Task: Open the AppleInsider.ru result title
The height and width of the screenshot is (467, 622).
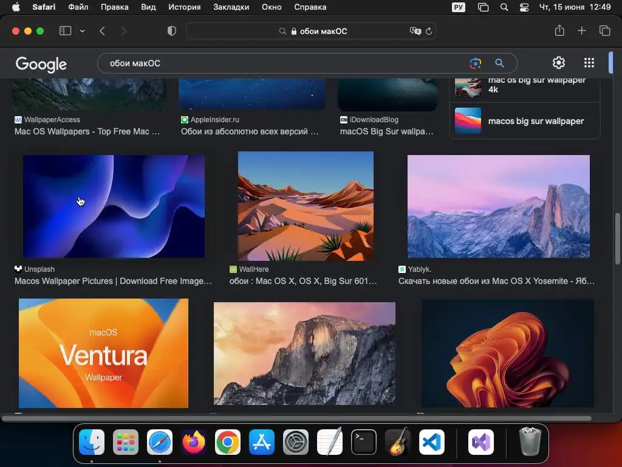Action: click(x=250, y=131)
